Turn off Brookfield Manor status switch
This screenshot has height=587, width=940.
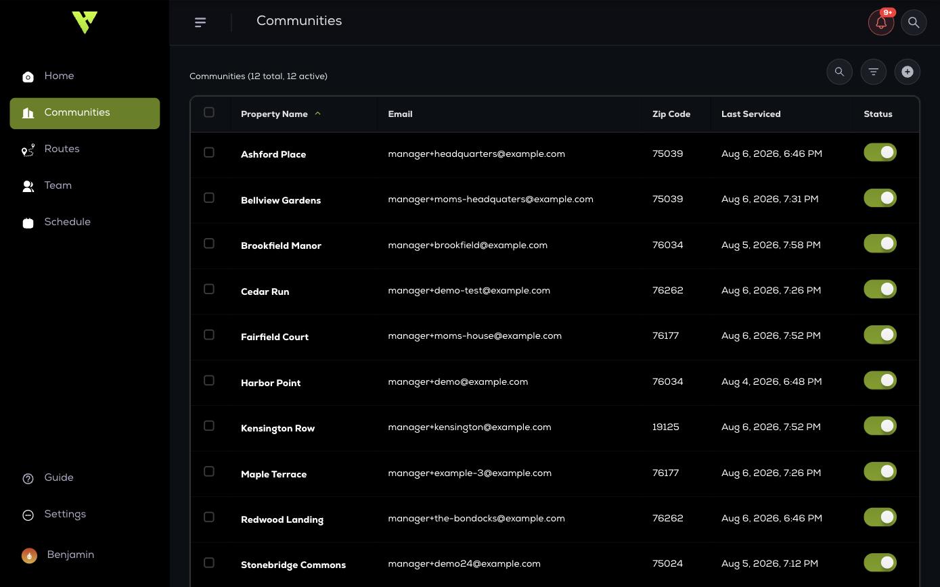point(880,243)
